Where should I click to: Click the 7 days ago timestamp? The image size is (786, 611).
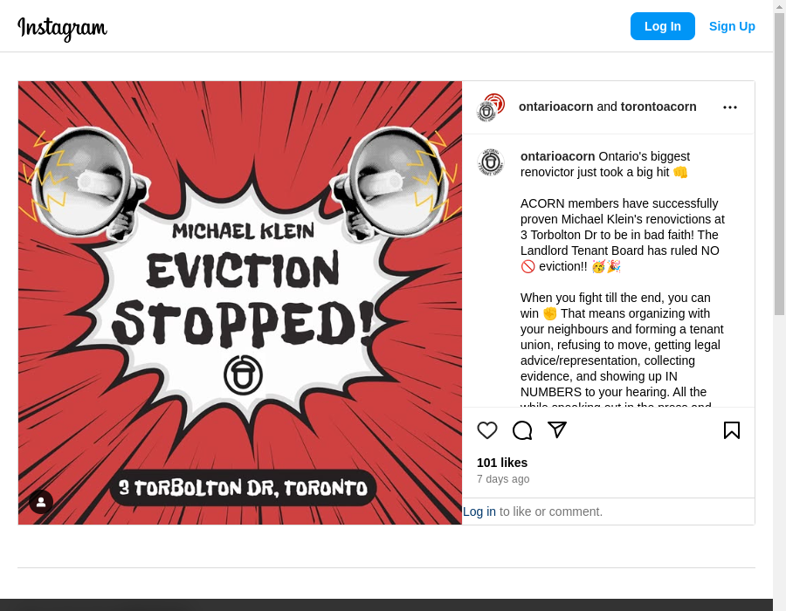(503, 479)
